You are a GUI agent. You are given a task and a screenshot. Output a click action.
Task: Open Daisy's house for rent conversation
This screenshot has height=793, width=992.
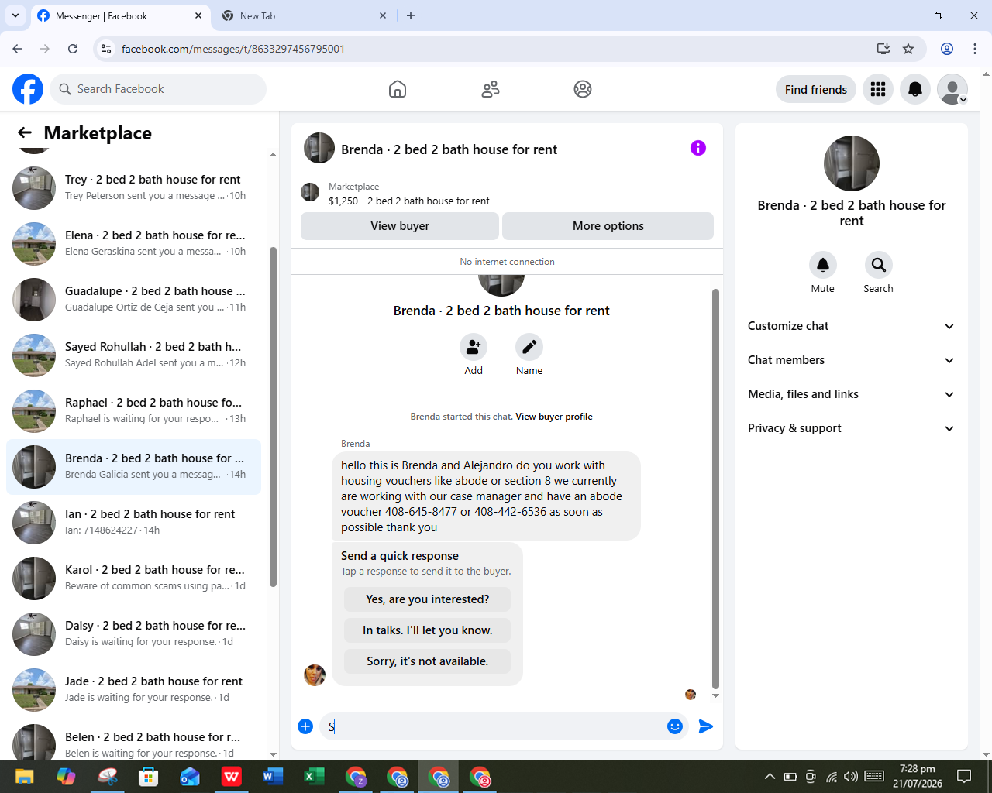[x=133, y=633]
